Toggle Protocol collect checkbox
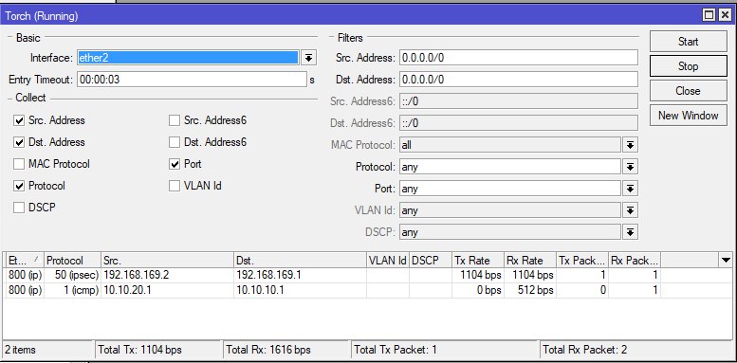The width and height of the screenshot is (737, 363). click(x=19, y=186)
